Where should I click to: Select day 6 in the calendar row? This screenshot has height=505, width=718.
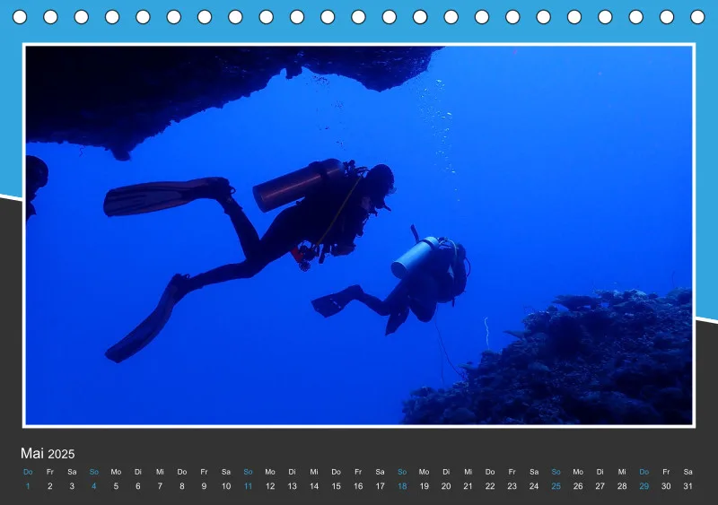tap(138, 486)
